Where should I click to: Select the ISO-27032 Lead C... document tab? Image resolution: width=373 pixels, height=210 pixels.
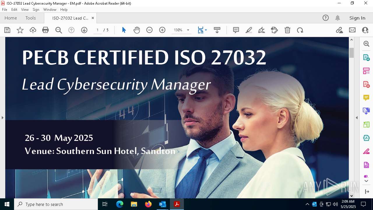pyautogui.click(x=70, y=18)
